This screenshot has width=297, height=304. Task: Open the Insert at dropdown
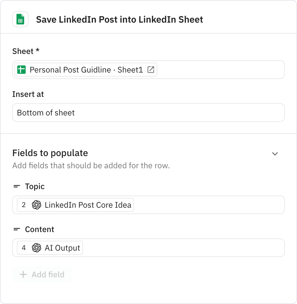click(x=148, y=113)
